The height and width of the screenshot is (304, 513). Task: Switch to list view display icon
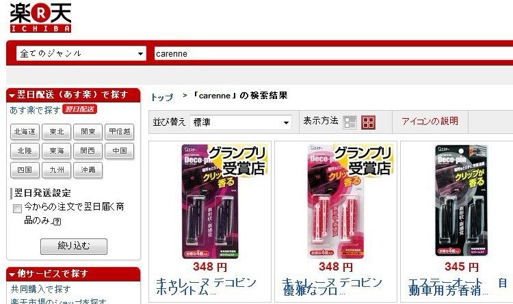point(350,122)
